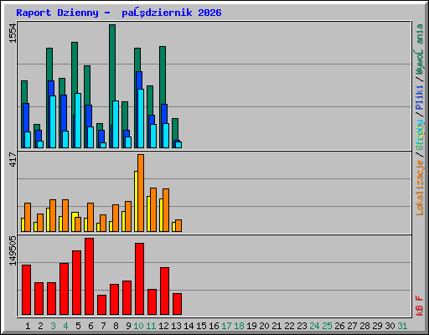Click the red bar for day 10
429x335 pixels.
[139, 279]
